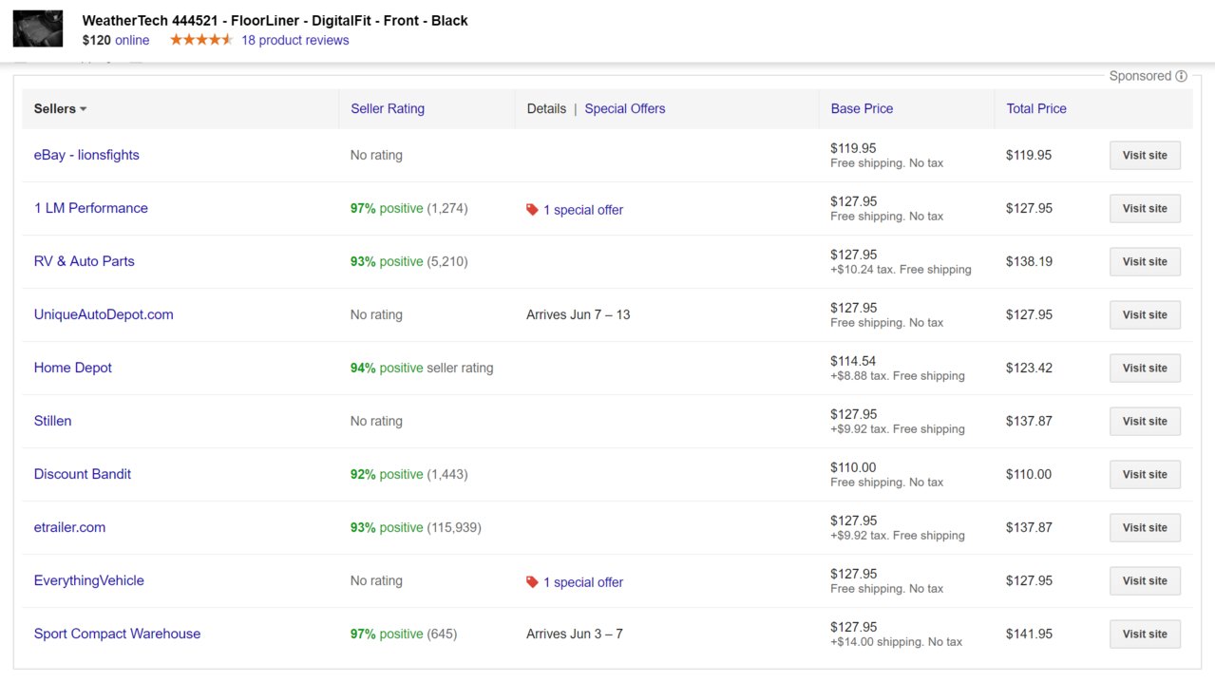Click the '$138.19' total price
Screen dimensions: 1215x682
pyautogui.click(x=1029, y=261)
